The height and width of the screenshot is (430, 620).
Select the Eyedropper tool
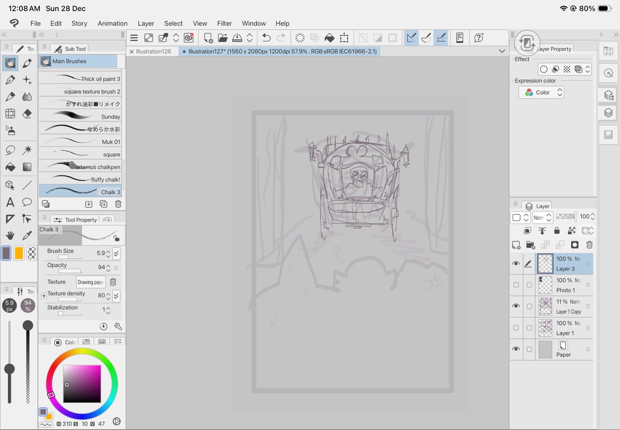pyautogui.click(x=27, y=236)
